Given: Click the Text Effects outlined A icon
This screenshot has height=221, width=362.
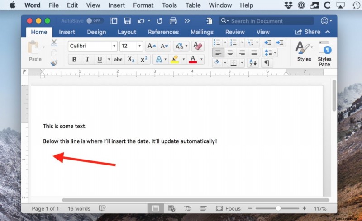Looking at the screenshot, I should tap(159, 60).
